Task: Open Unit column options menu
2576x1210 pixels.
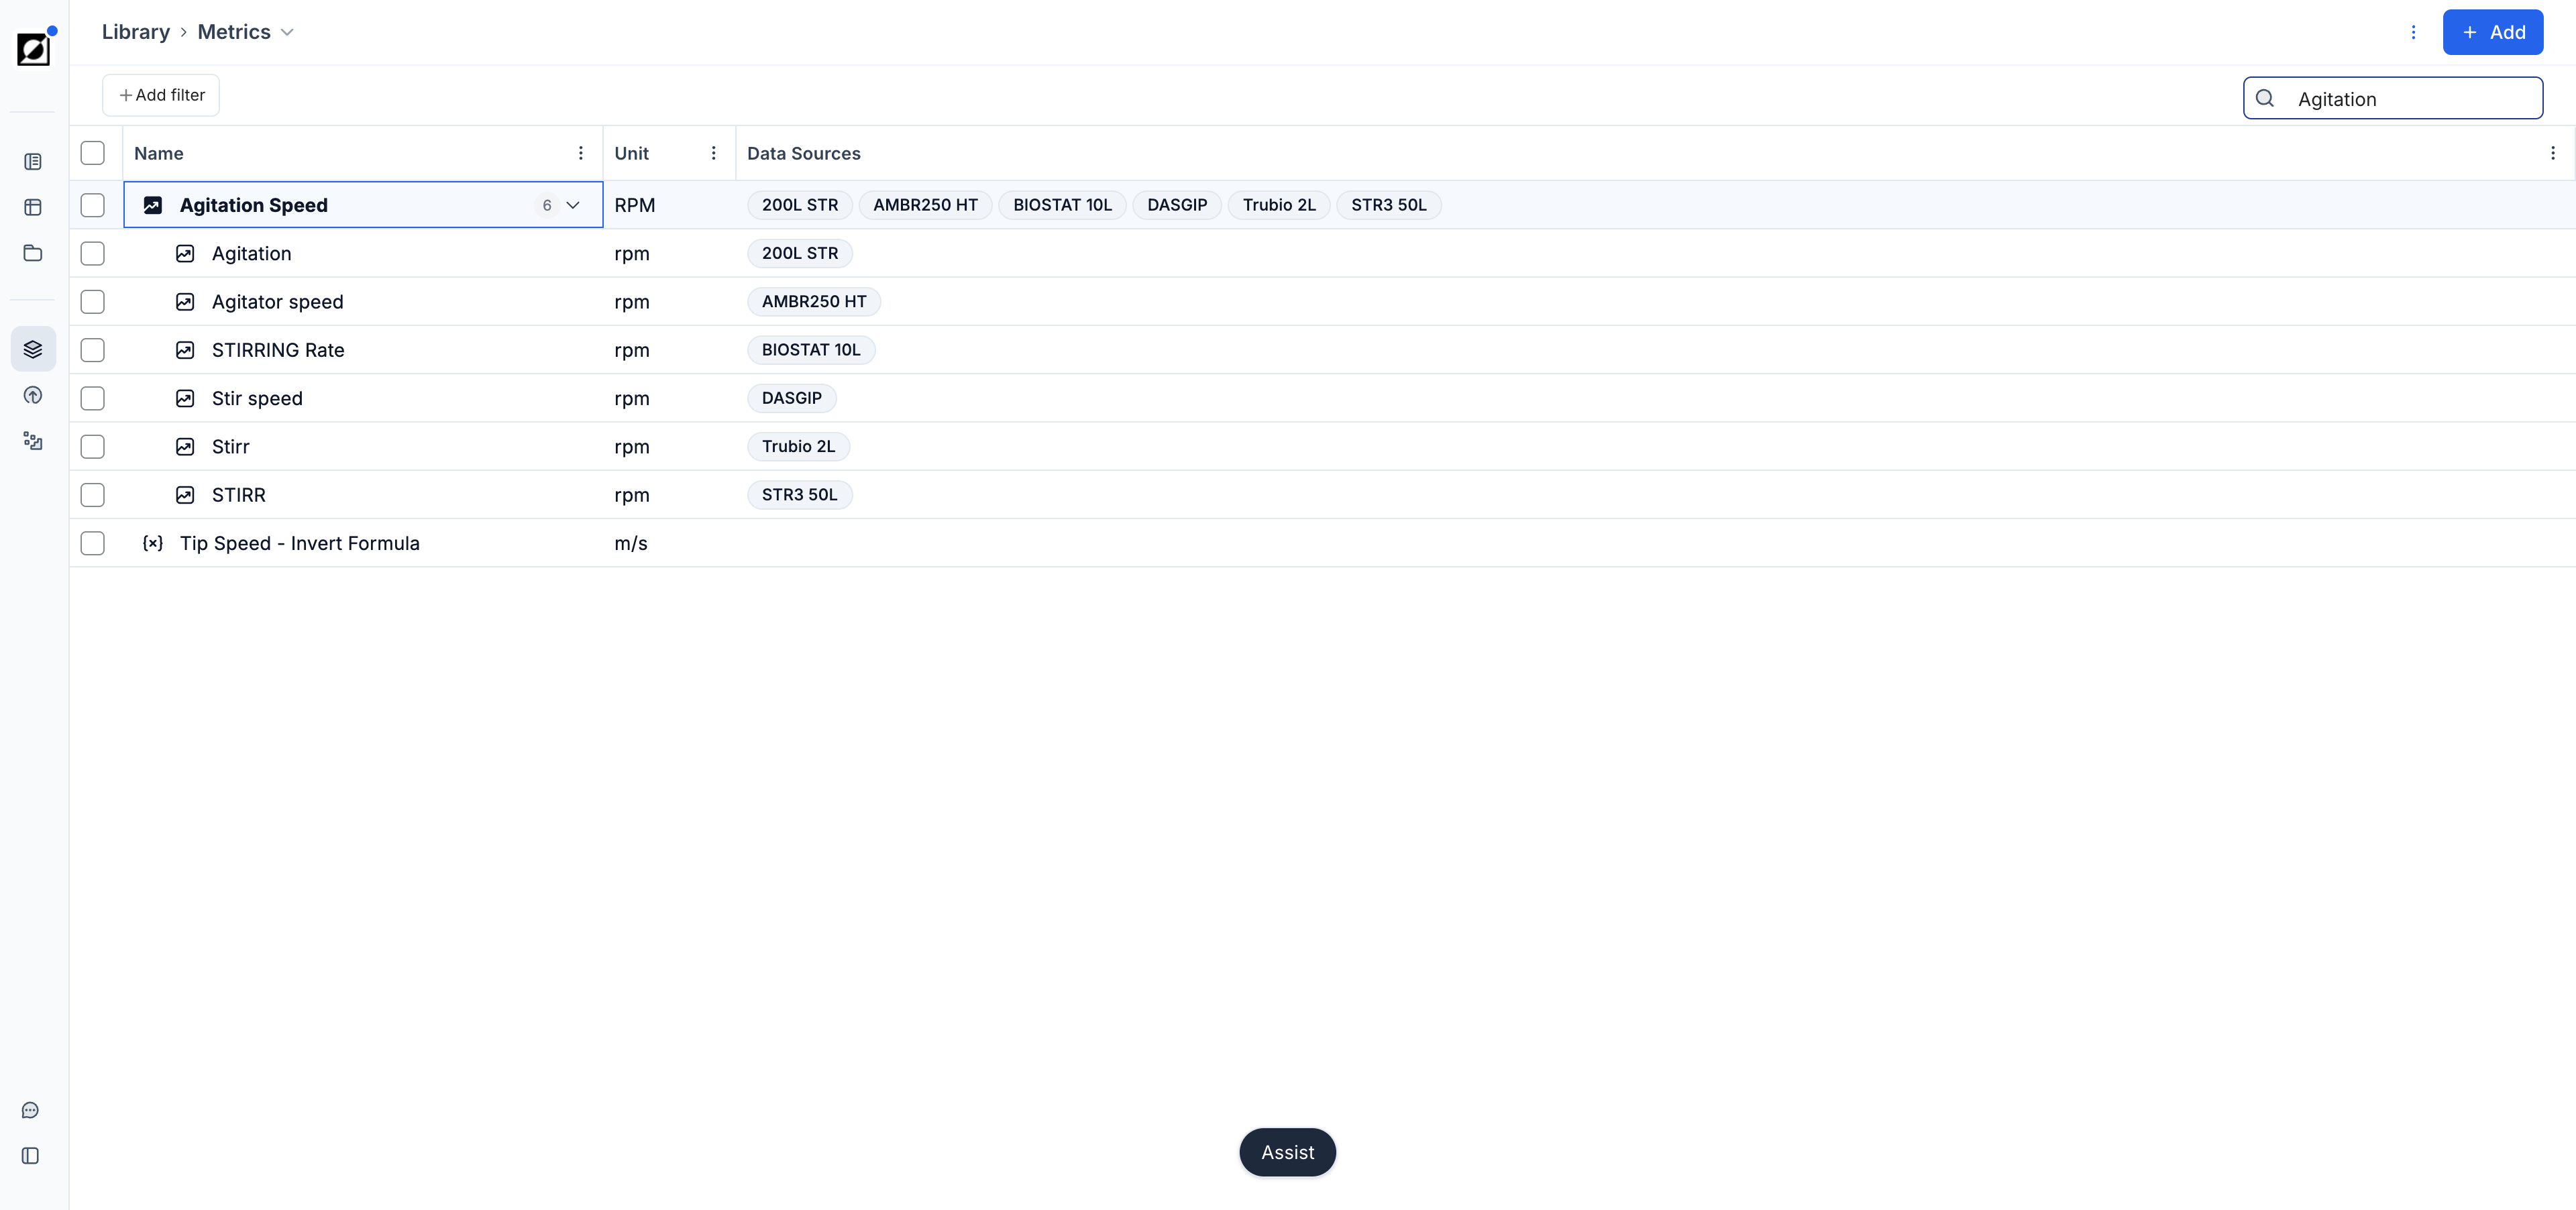Action: (713, 153)
